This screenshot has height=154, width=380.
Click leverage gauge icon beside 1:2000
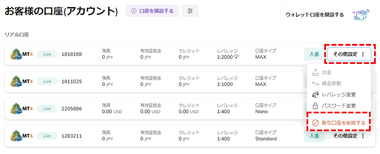237,57
